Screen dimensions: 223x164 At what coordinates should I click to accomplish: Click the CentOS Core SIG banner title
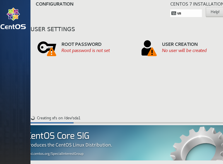[60, 135]
